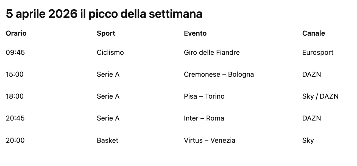Click the heading "5 aprile 2026 il picco della settimana"
This screenshot has width=357, height=166.
click(x=104, y=14)
